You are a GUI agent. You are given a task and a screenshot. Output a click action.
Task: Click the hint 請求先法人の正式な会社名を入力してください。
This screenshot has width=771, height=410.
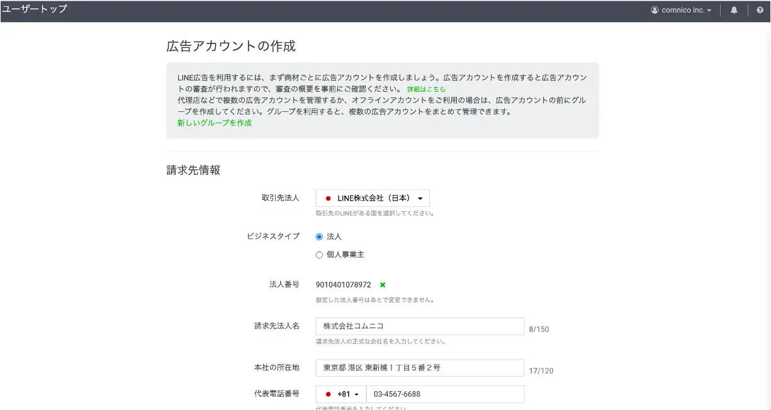click(x=381, y=341)
